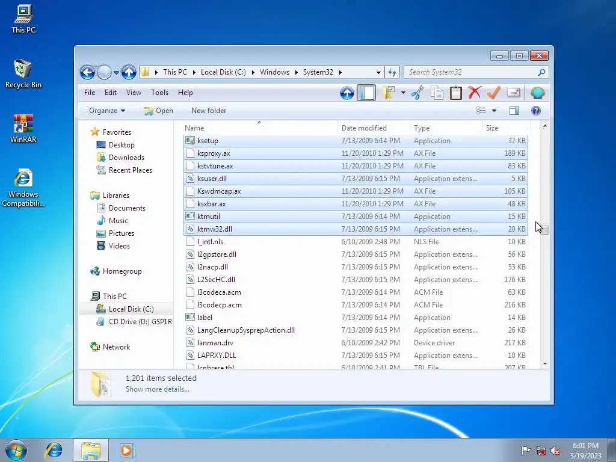This screenshot has width=616, height=462.
Task: Toggle the preview pane button
Action: click(x=514, y=111)
